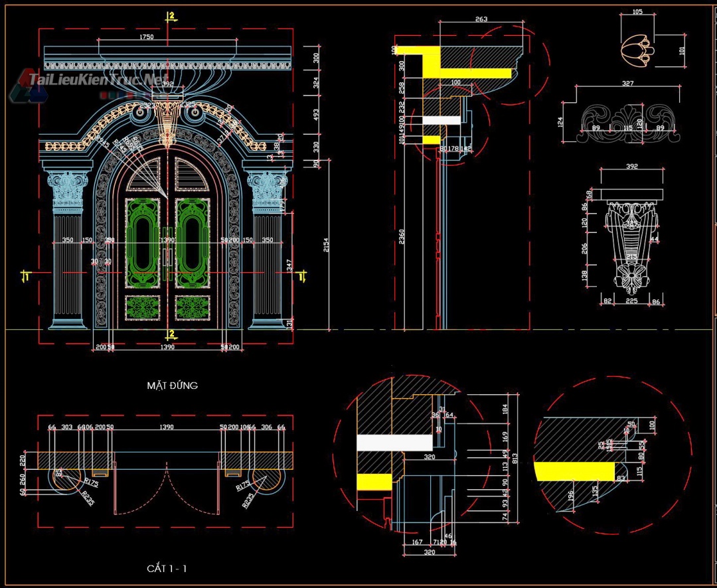
Task: Pick the yellow hatch in the right circular detail
Action: [x=576, y=471]
